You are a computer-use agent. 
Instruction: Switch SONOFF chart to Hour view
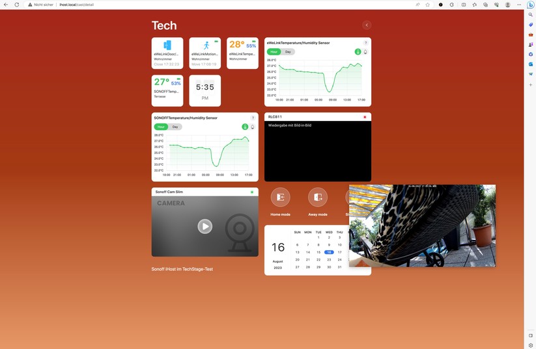tap(161, 127)
